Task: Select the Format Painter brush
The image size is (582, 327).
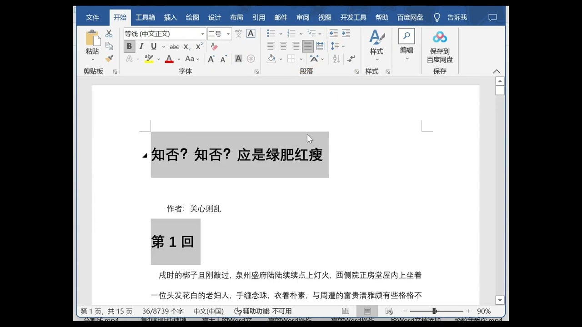Action: pyautogui.click(x=109, y=59)
